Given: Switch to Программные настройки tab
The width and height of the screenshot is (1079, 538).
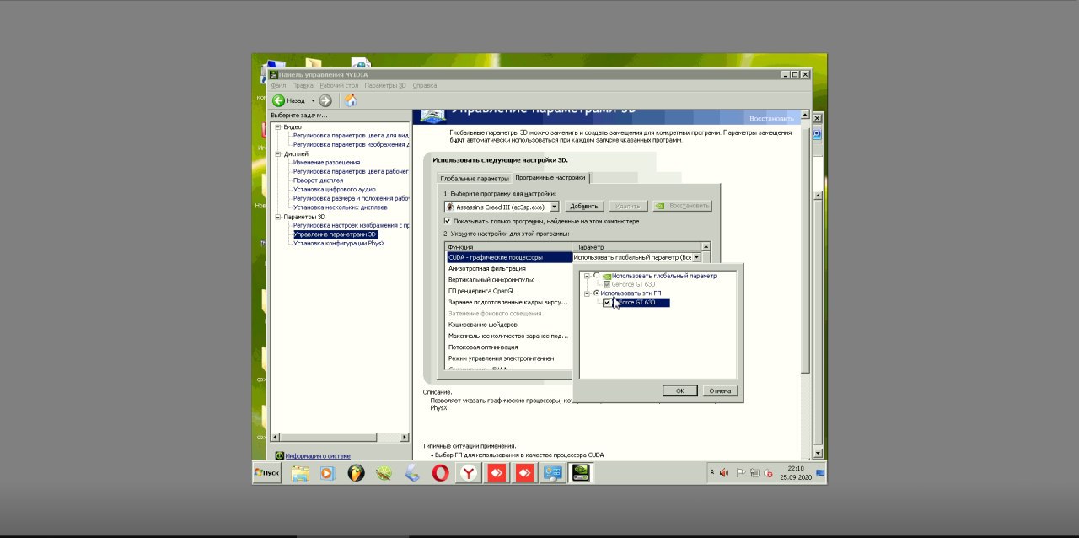Looking at the screenshot, I should [x=550, y=177].
